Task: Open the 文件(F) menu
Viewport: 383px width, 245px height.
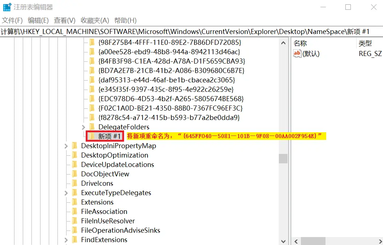Action: (12, 20)
